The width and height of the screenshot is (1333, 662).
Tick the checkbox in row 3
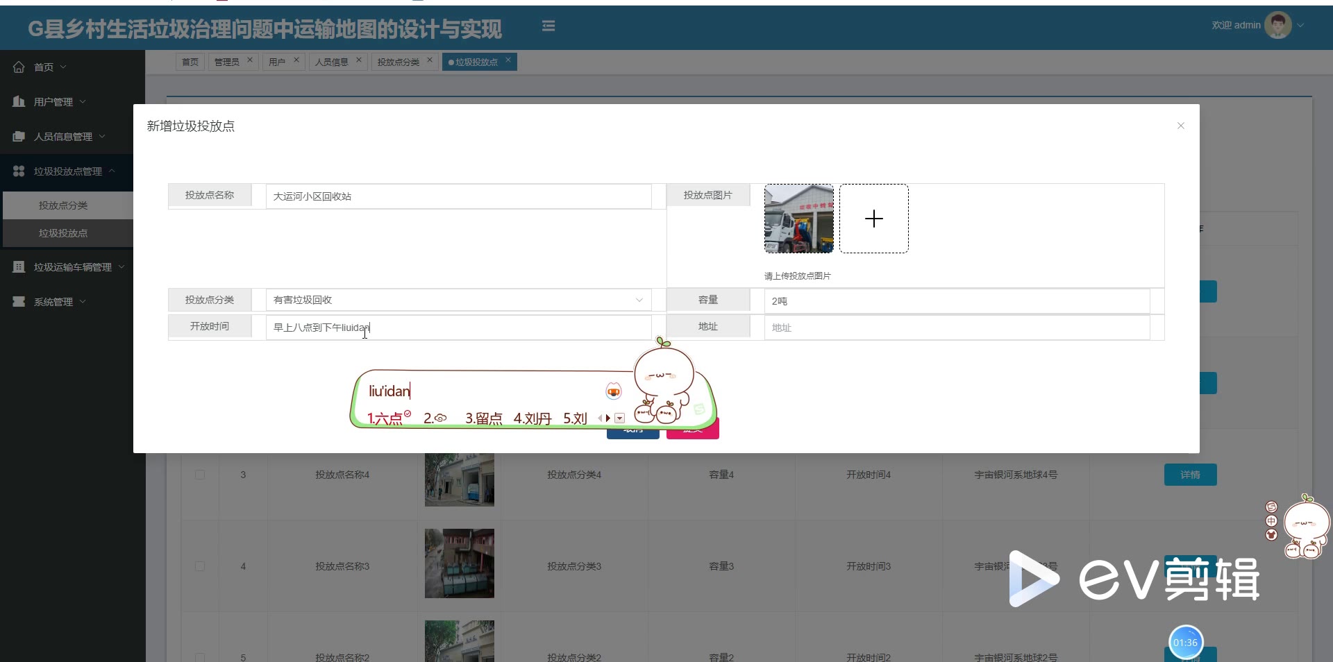[x=200, y=475]
